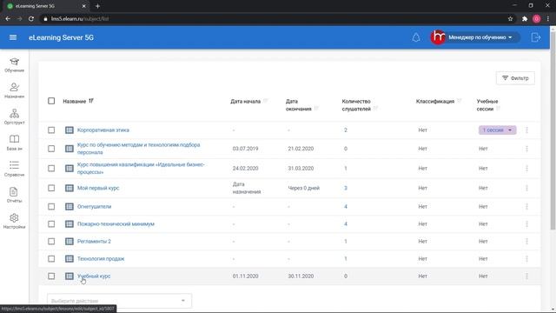The image size is (556, 313).
Task: Open the Настройки sidebar gear
Action: [14, 221]
